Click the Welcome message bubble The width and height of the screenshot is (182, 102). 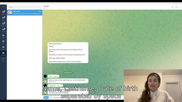[x=68, y=81]
